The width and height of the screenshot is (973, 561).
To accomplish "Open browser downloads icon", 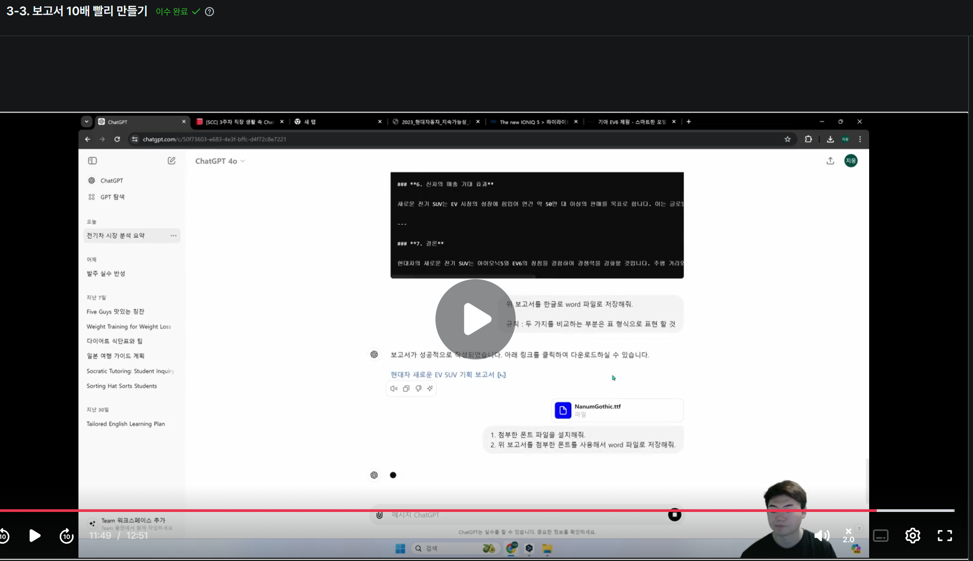I will 830,139.
